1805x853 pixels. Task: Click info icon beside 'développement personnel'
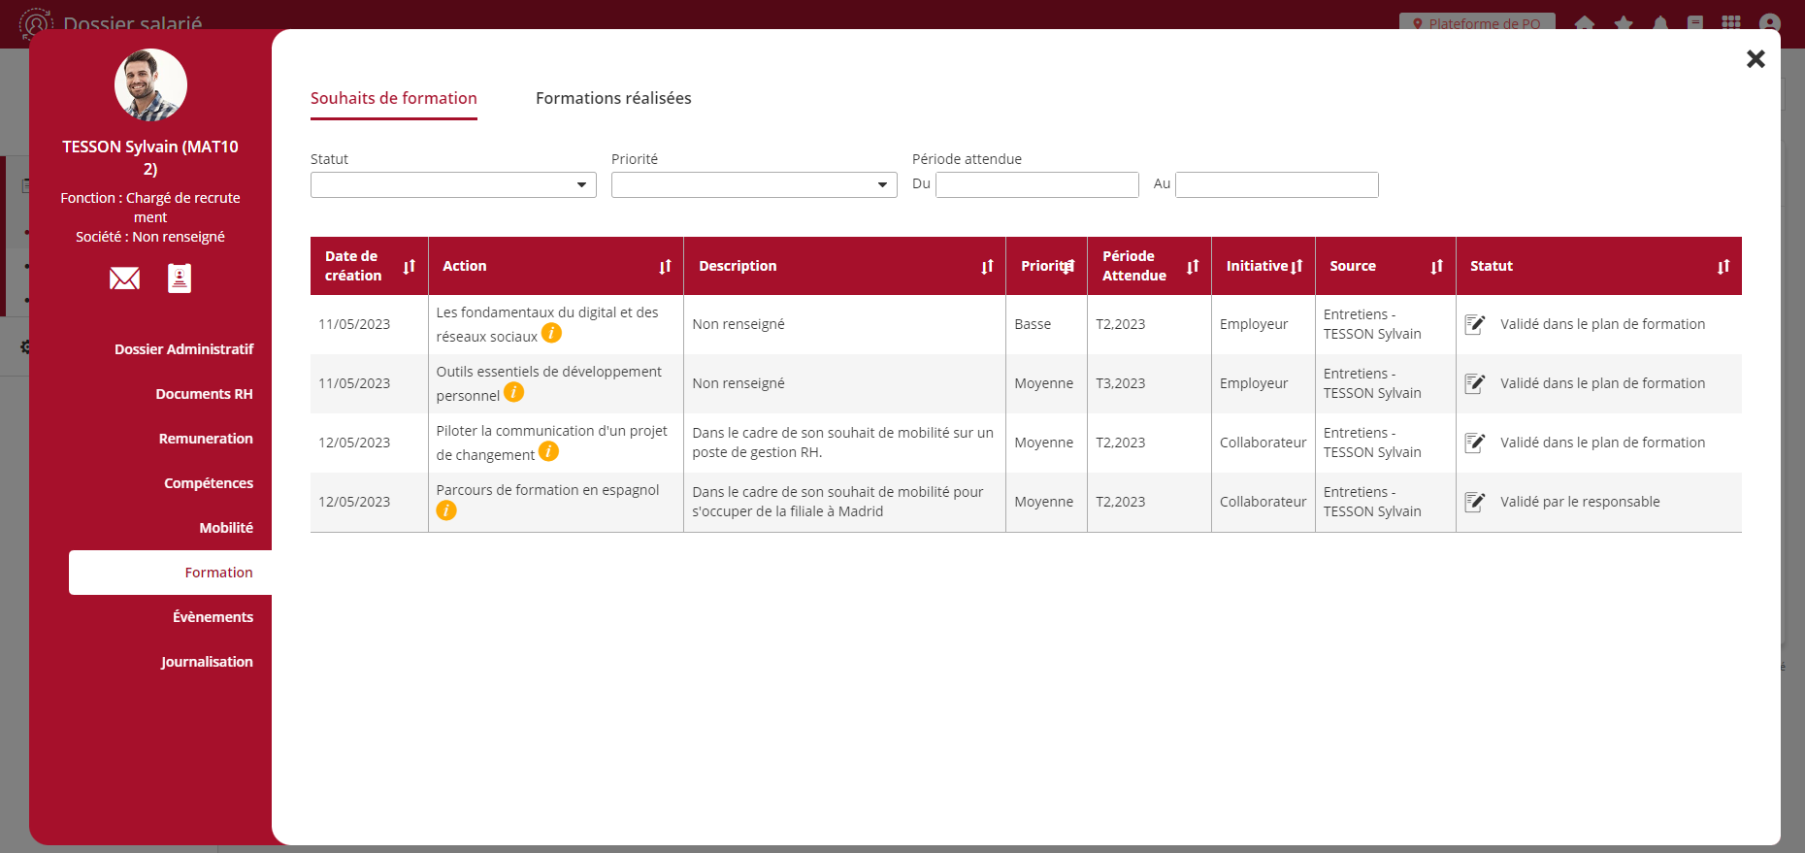coord(514,393)
